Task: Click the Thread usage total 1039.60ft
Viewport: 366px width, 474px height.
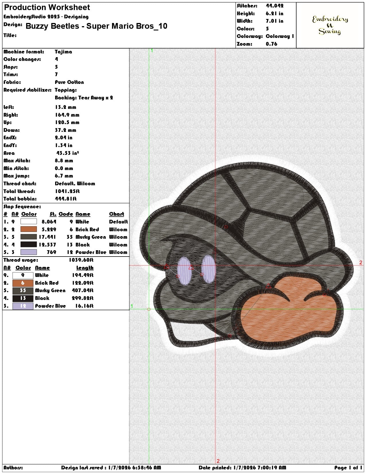Action: (x=81, y=260)
